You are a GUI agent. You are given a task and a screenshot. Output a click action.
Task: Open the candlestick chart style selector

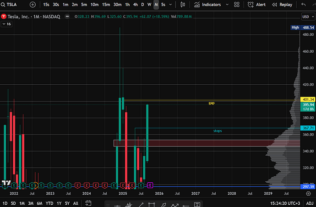pos(182,5)
